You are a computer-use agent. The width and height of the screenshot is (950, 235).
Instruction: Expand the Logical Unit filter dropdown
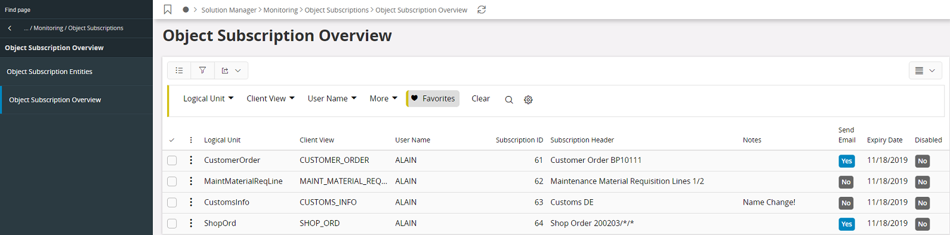click(x=208, y=98)
